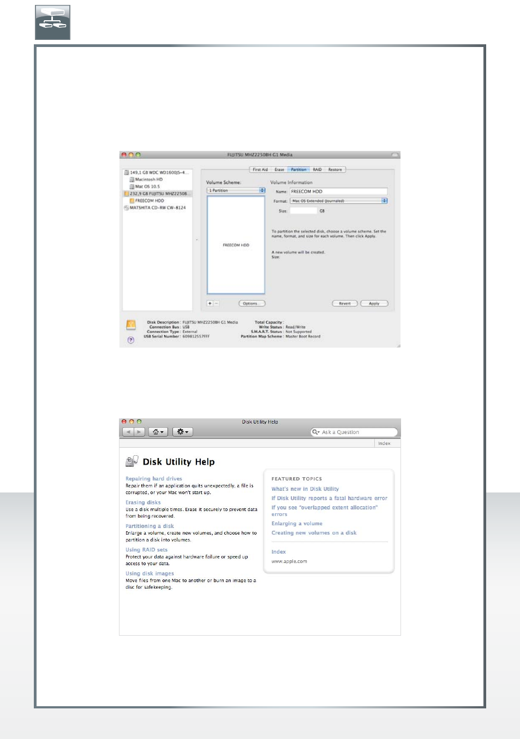Click the Options... button
The width and height of the screenshot is (520, 739).
pos(252,303)
